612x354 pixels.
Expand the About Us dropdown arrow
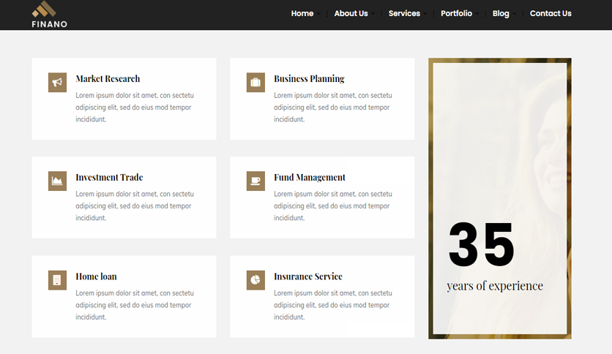(373, 14)
